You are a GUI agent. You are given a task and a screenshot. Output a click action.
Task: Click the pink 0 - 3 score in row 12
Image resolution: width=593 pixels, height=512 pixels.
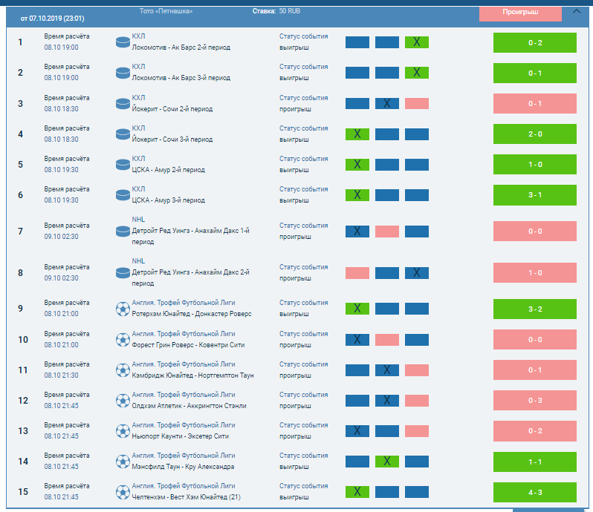click(535, 400)
